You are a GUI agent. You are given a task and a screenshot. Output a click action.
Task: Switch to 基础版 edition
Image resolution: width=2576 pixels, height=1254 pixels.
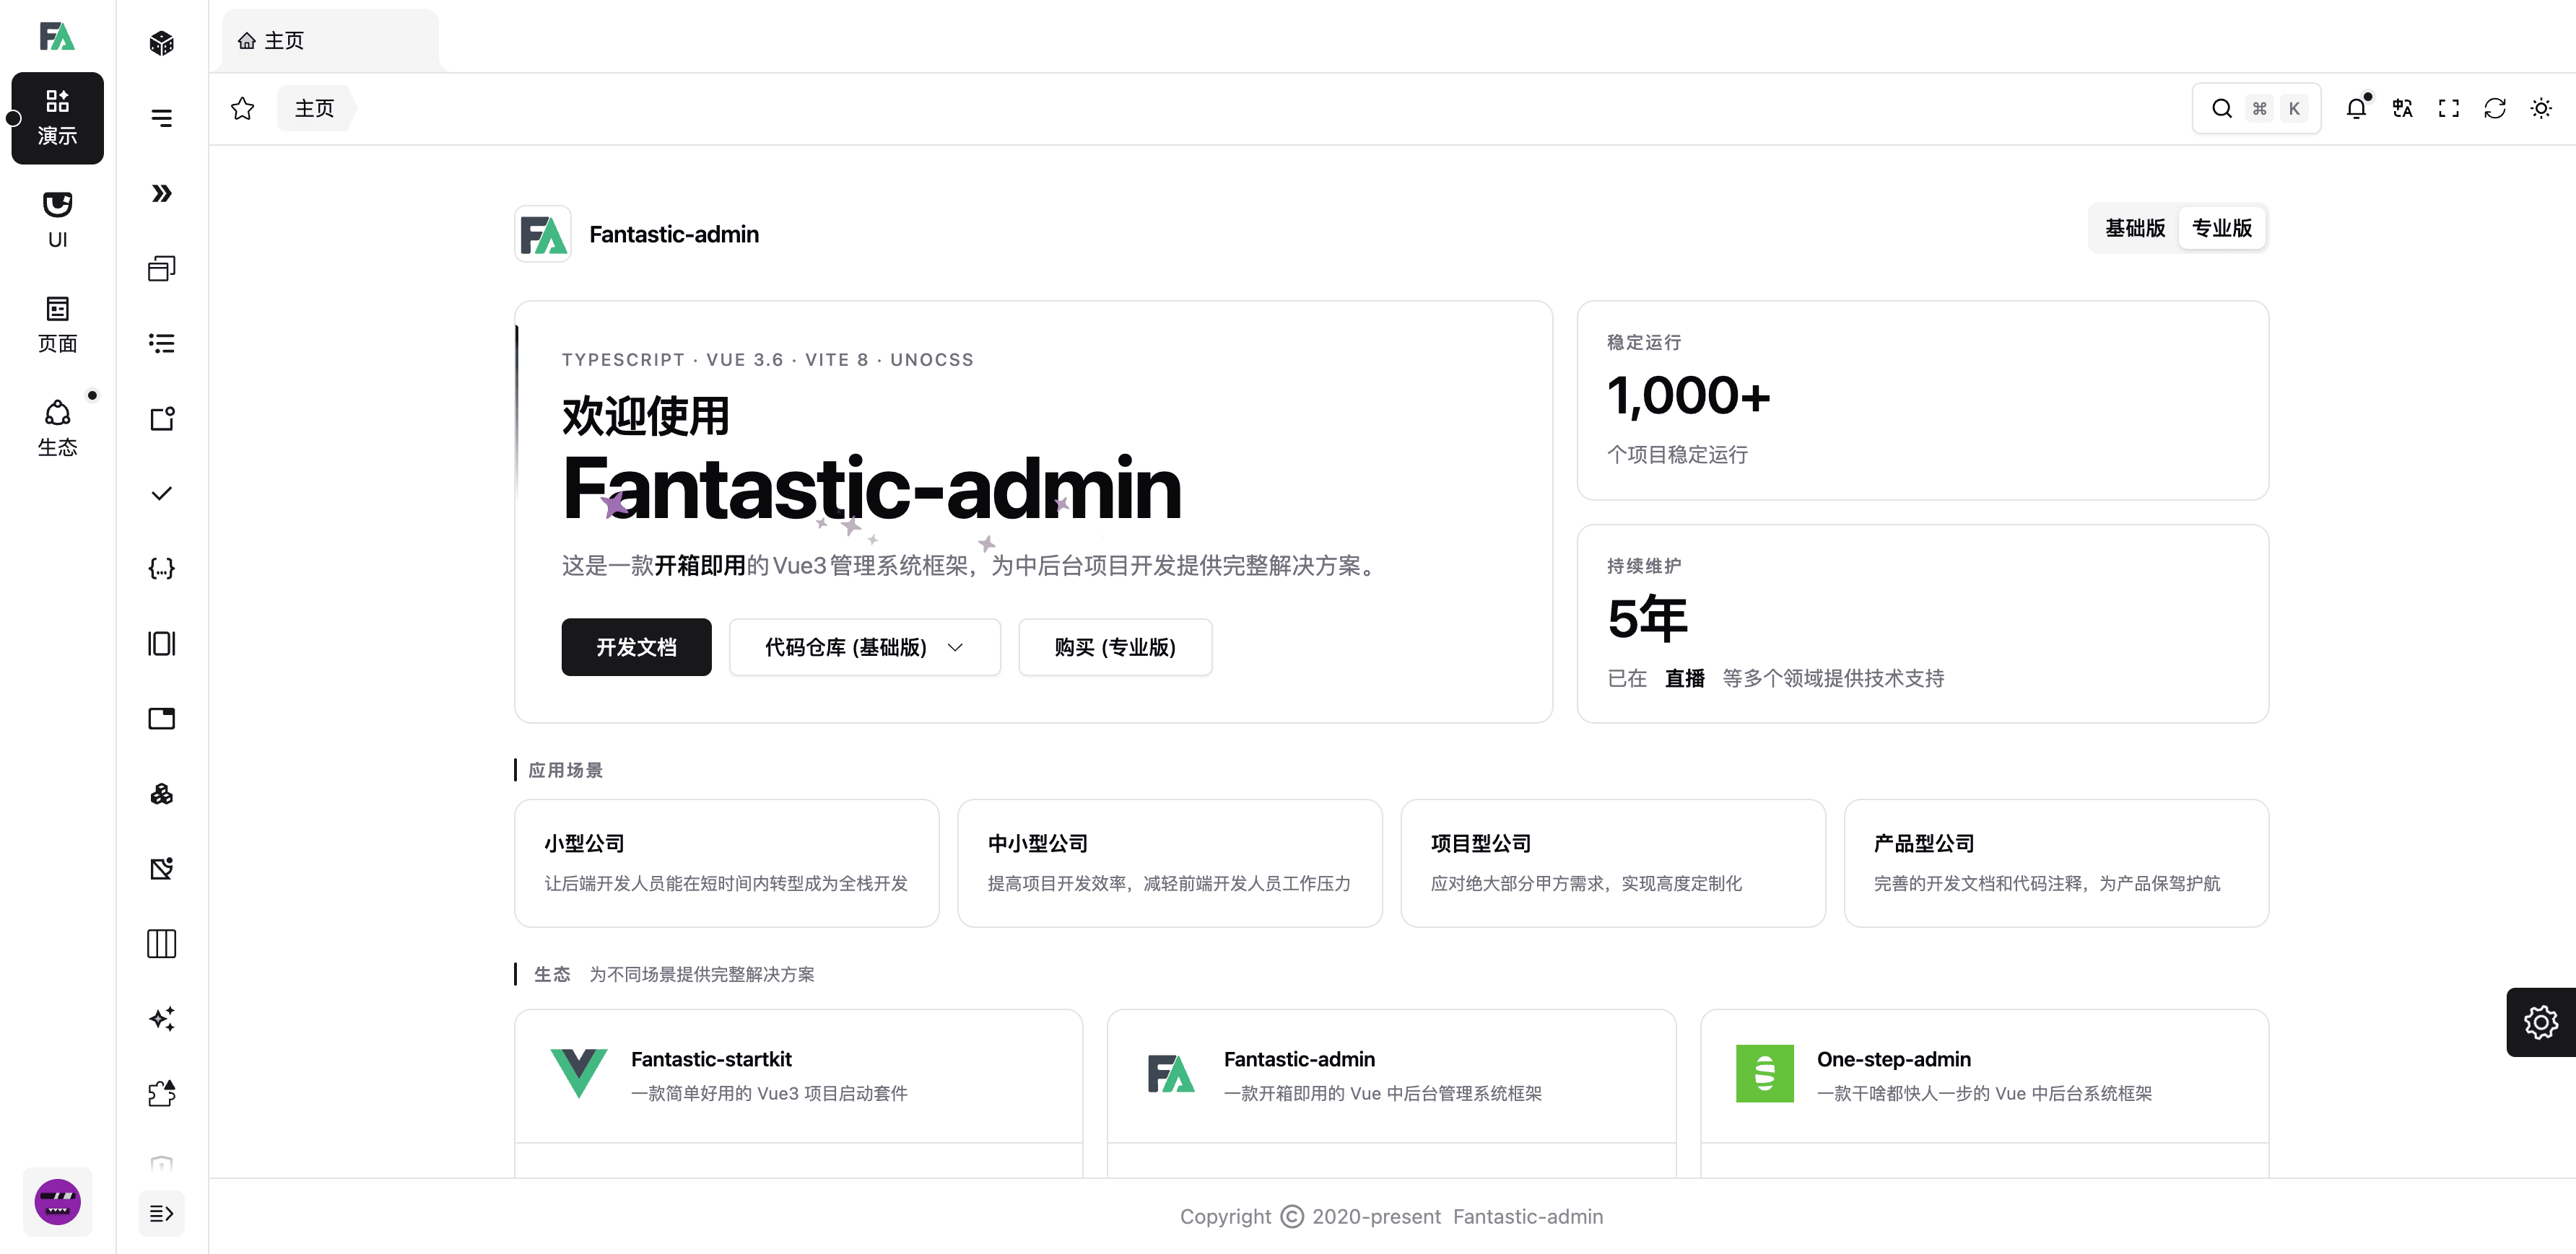[x=2134, y=228]
